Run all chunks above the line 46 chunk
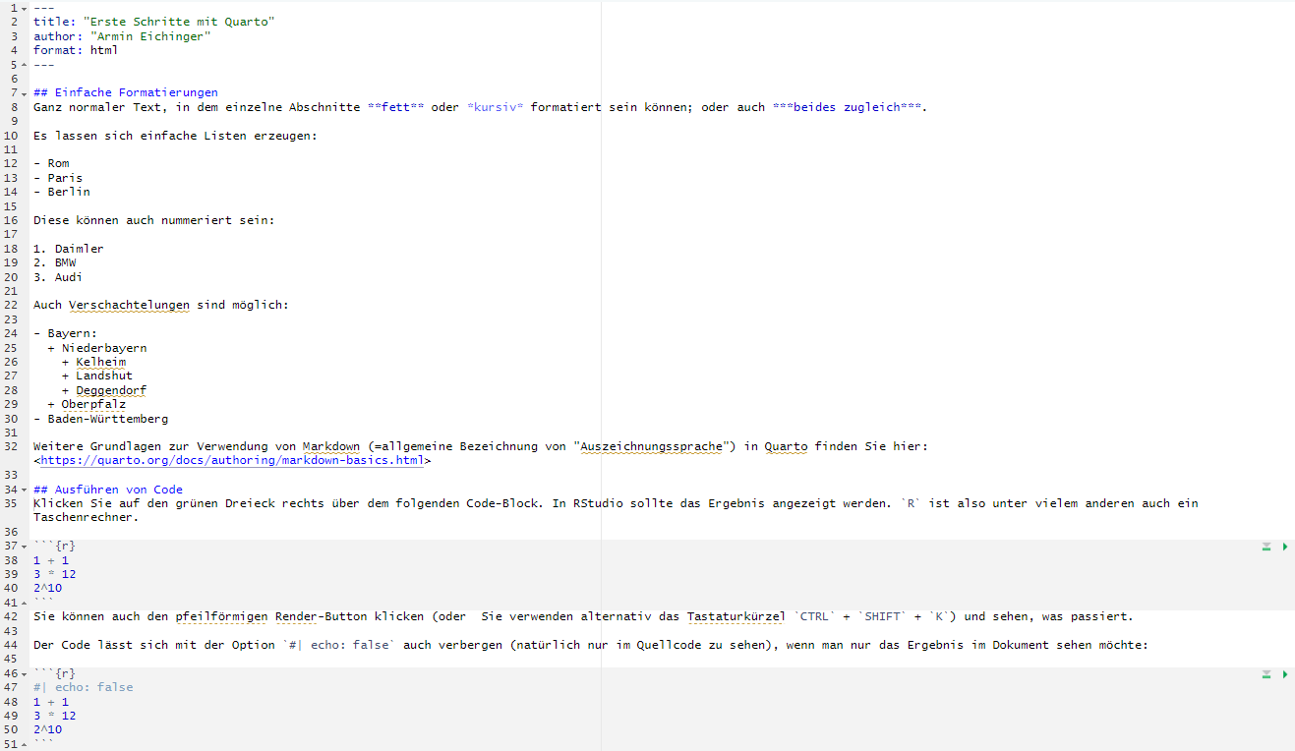 [1266, 674]
